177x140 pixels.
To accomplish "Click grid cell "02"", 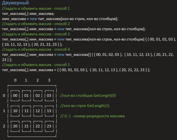I will [x=38, y=96].
